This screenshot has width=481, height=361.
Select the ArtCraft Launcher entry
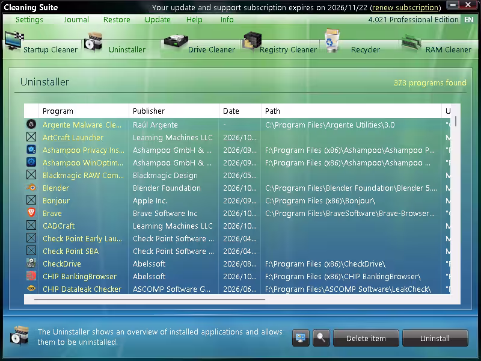[x=73, y=138]
